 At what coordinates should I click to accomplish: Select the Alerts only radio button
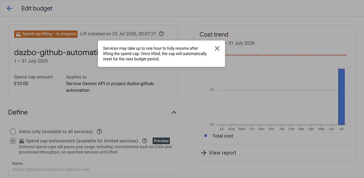[13, 131]
